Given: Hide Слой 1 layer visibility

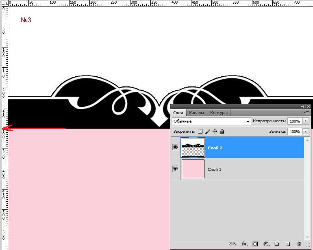Looking at the screenshot, I should [176, 169].
